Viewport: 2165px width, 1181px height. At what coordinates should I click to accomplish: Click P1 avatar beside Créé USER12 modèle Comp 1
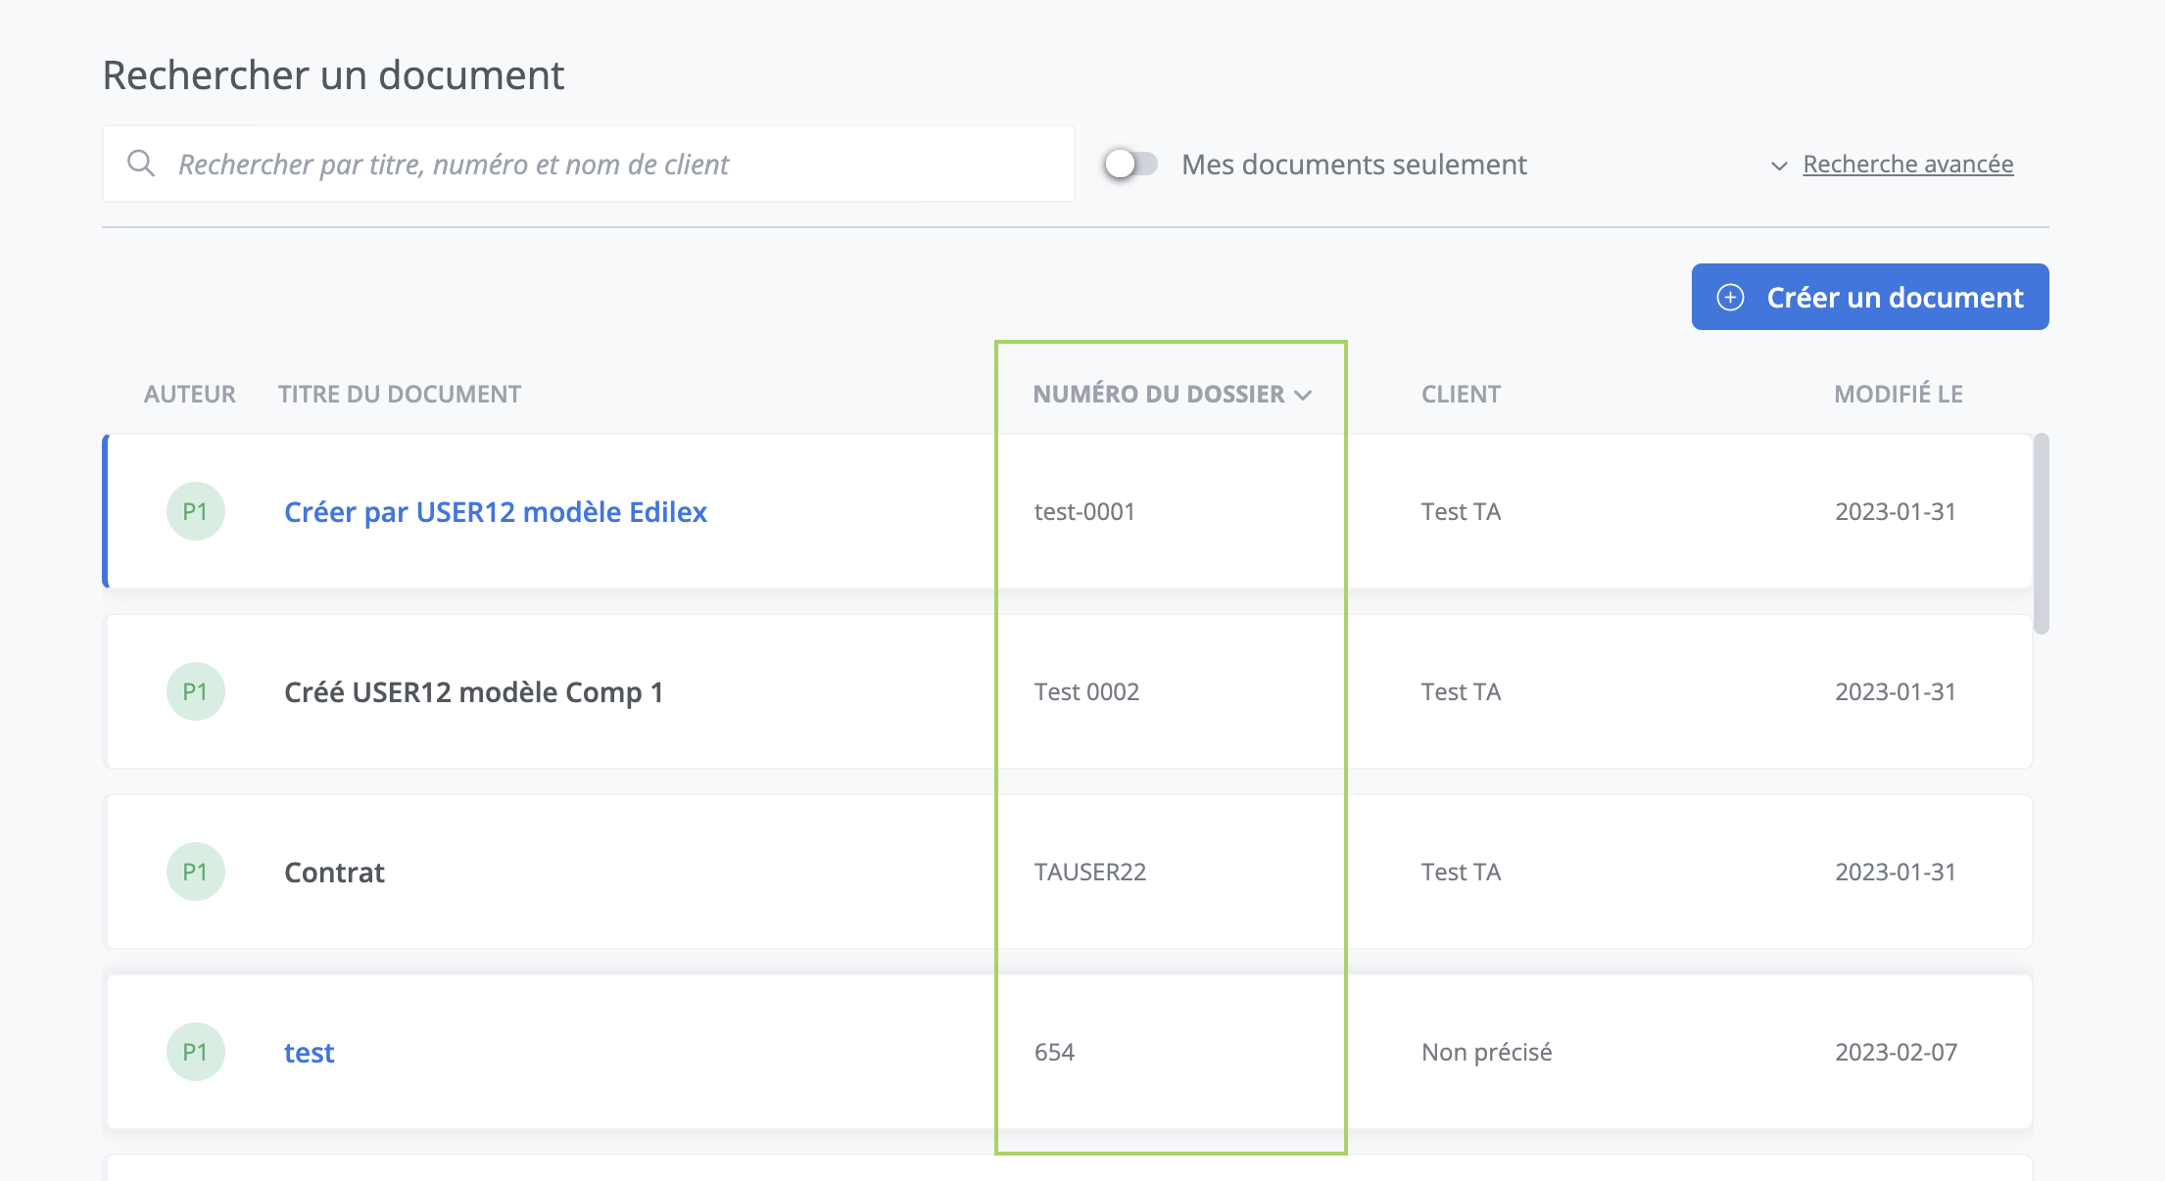pos(195,691)
